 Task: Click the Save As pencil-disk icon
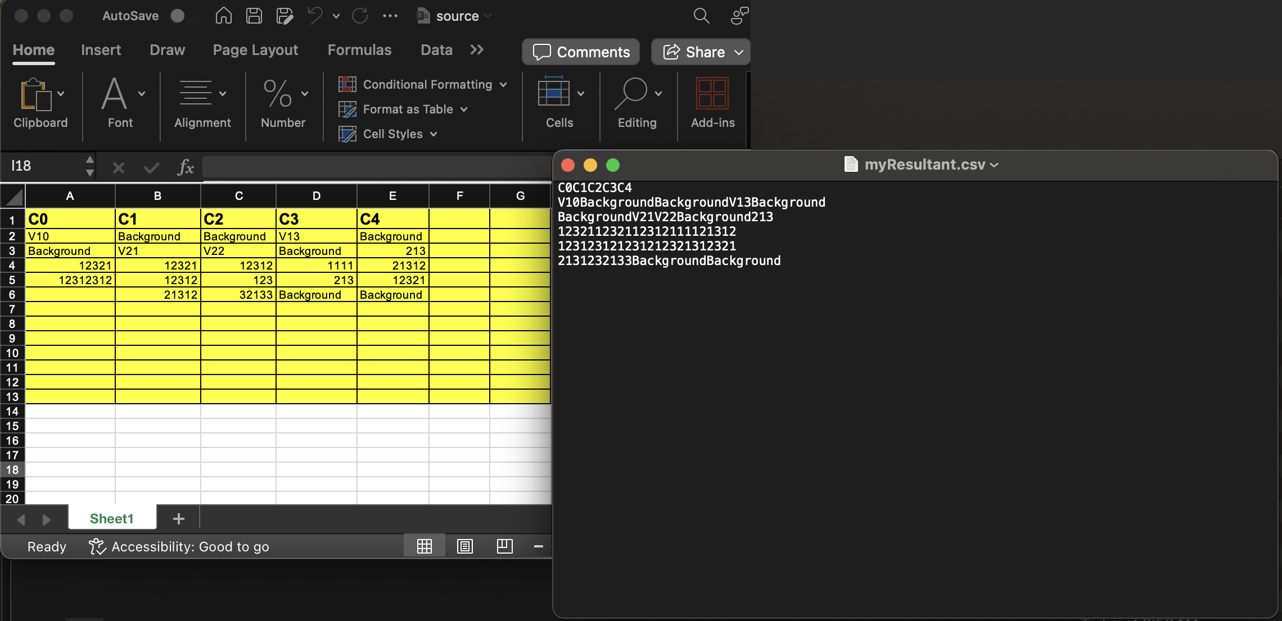(285, 16)
